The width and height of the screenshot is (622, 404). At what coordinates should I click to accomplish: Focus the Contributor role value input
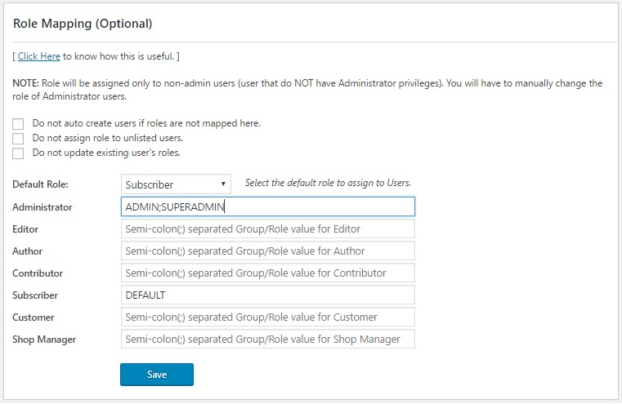268,273
